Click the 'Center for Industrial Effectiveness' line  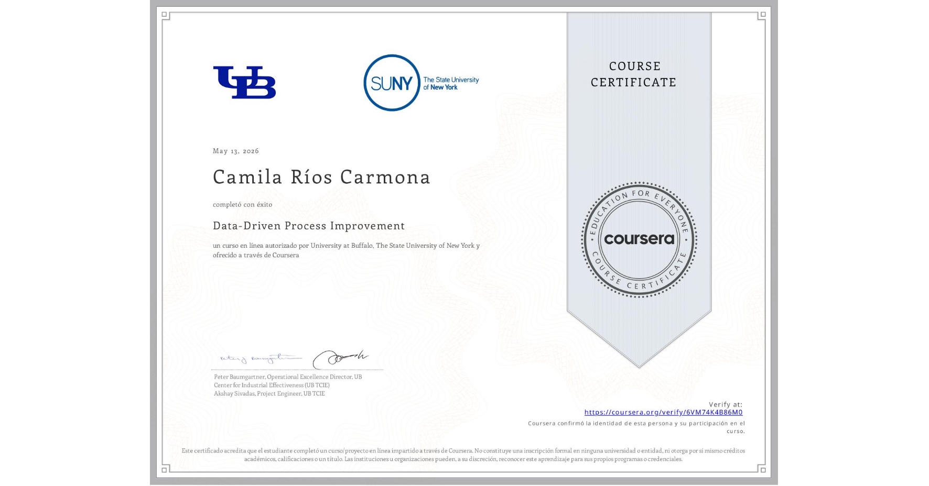click(x=272, y=385)
